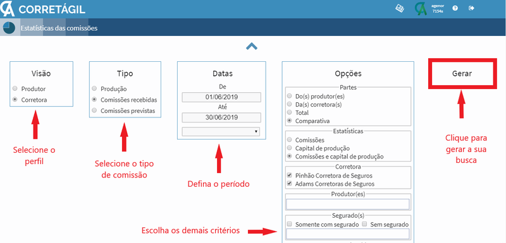
Task: Uncheck Adams Corretoras de Seguros
Action: (x=290, y=184)
